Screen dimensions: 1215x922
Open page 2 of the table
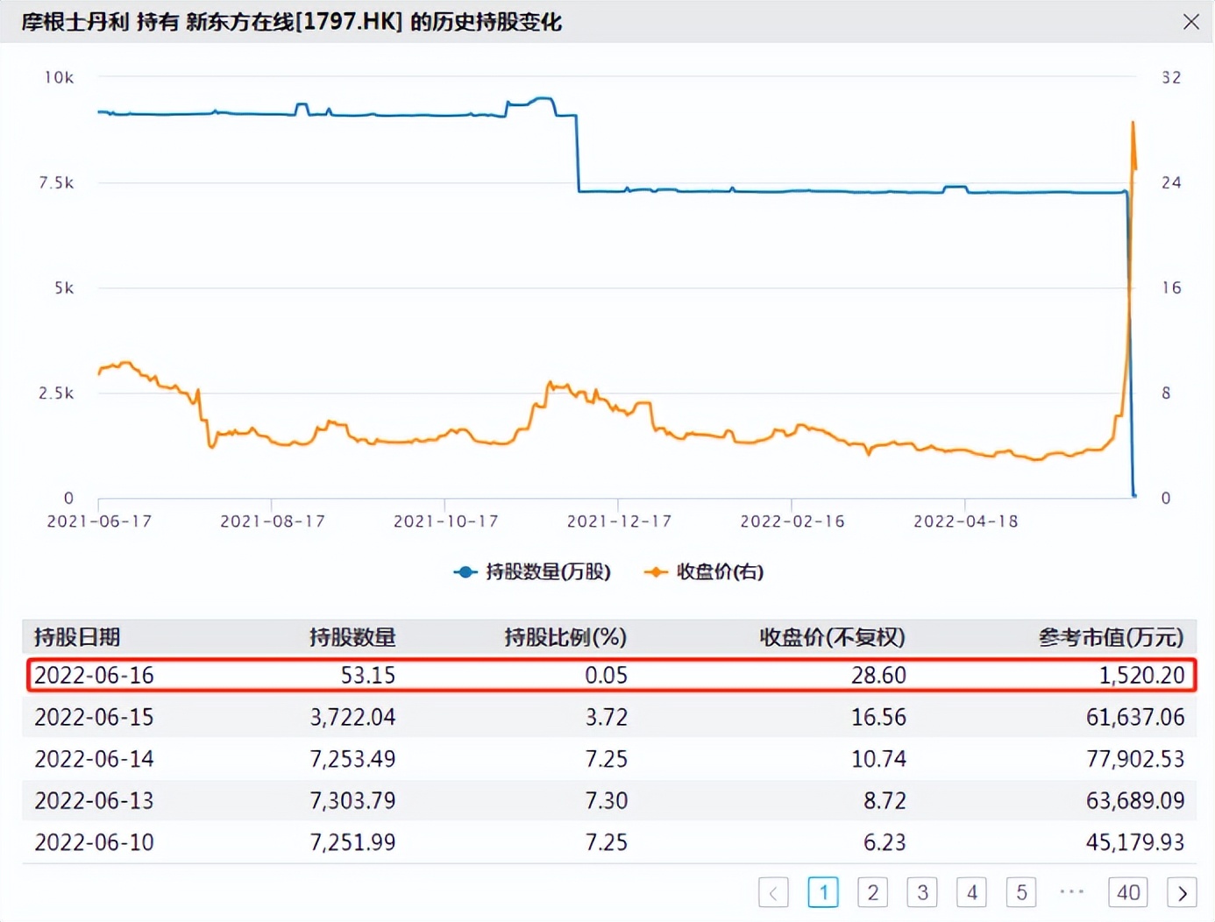pos(872,892)
